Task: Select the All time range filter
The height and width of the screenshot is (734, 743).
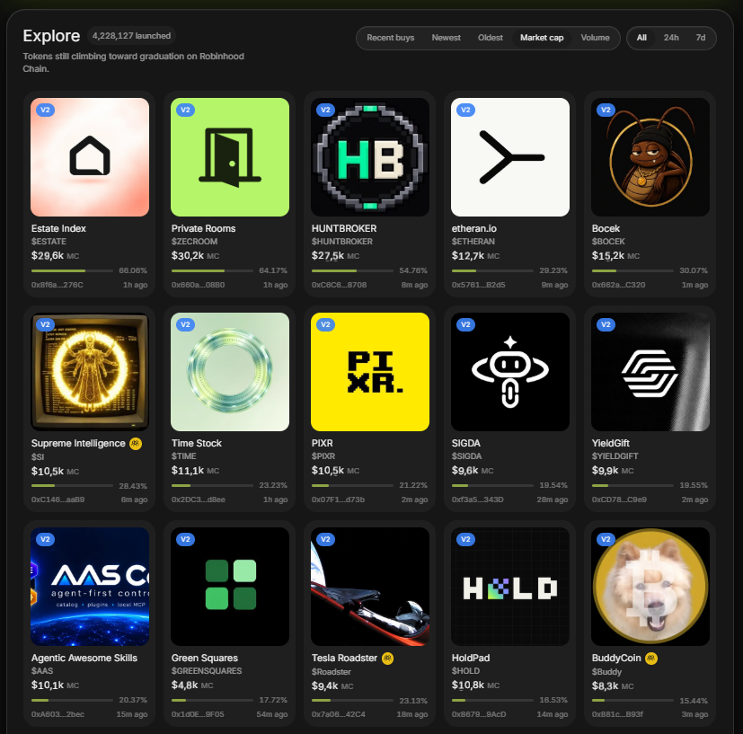Action: click(x=641, y=38)
